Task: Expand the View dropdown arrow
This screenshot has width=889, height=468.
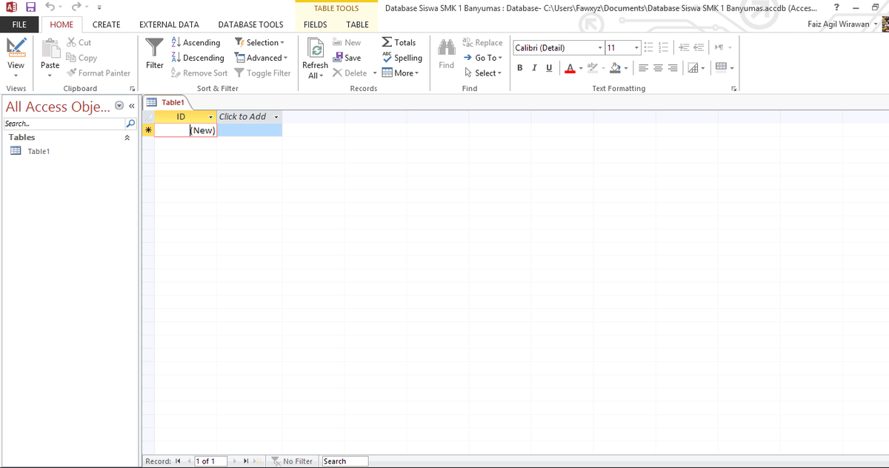Action: tap(16, 75)
